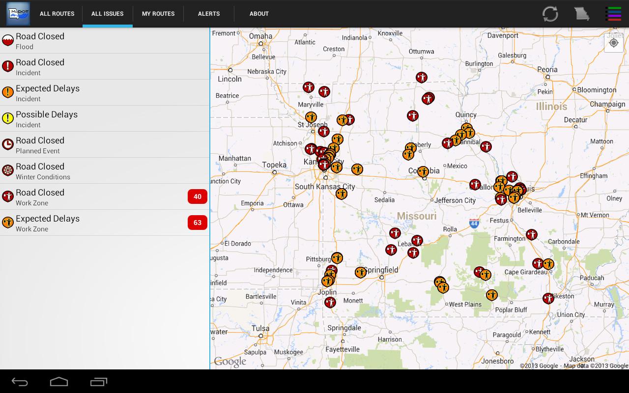
Task: Tap the My Location button on the map
Action: (614, 43)
